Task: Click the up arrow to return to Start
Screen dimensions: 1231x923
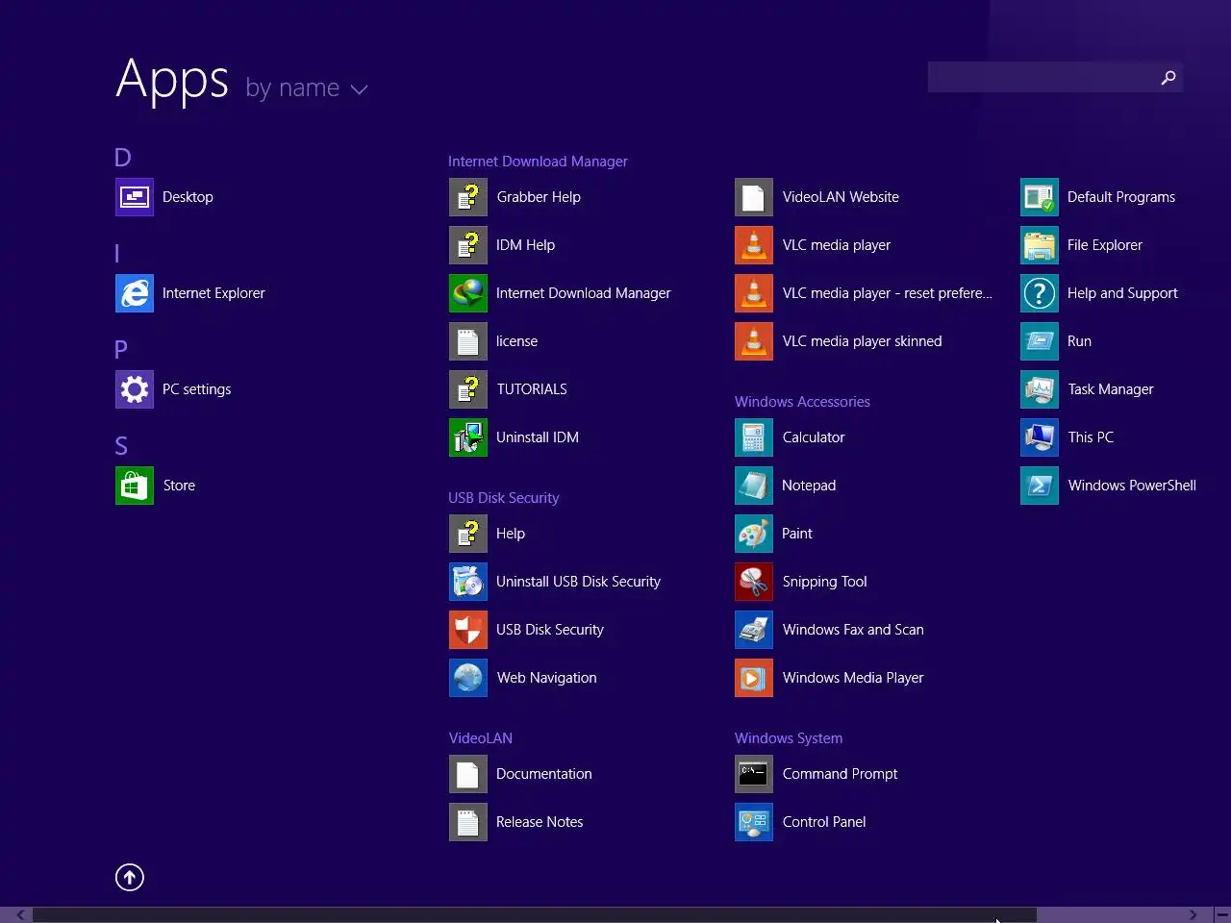Action: coord(130,877)
